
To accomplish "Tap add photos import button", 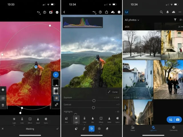I will pos(171,120).
